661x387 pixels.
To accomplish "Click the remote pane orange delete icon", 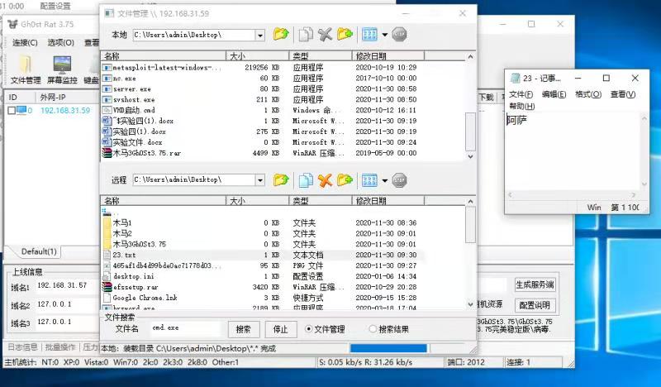I will tap(325, 180).
